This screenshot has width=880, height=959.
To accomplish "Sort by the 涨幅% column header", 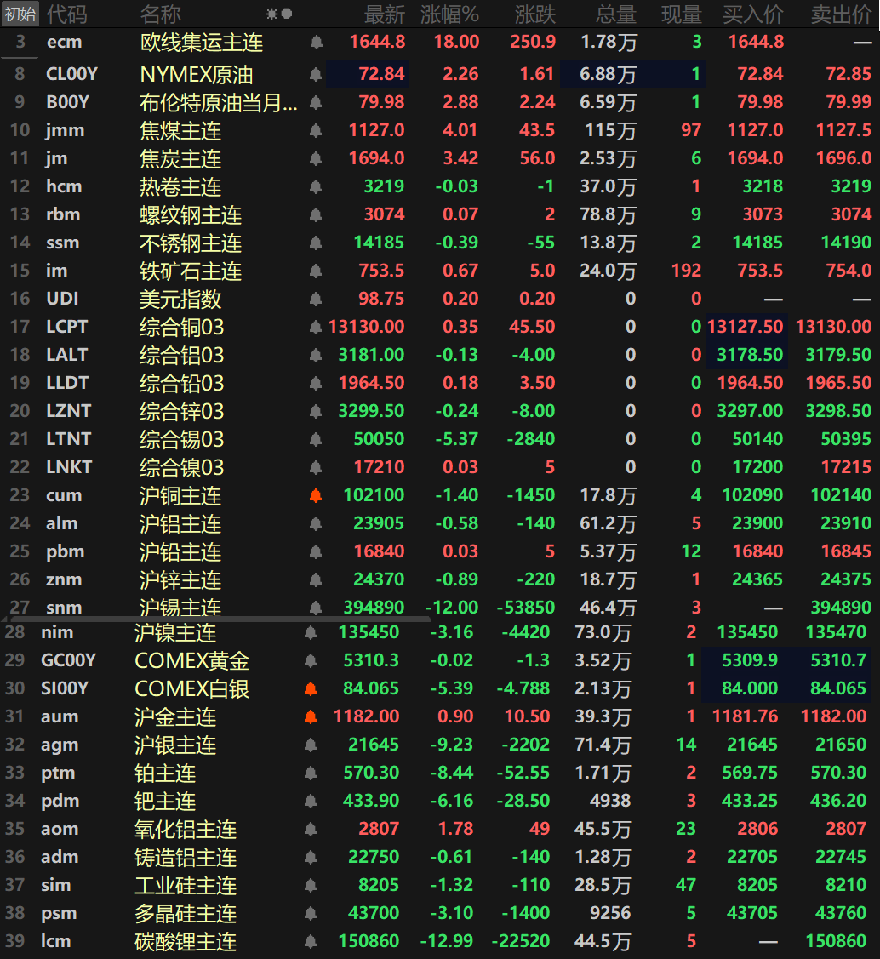I will (x=449, y=14).
